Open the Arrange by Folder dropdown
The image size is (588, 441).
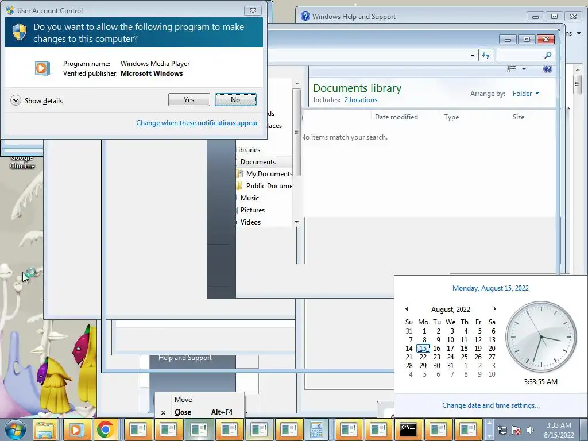click(x=526, y=94)
